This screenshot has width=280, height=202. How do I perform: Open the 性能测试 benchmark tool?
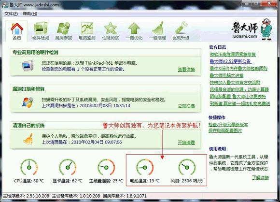[111, 31]
